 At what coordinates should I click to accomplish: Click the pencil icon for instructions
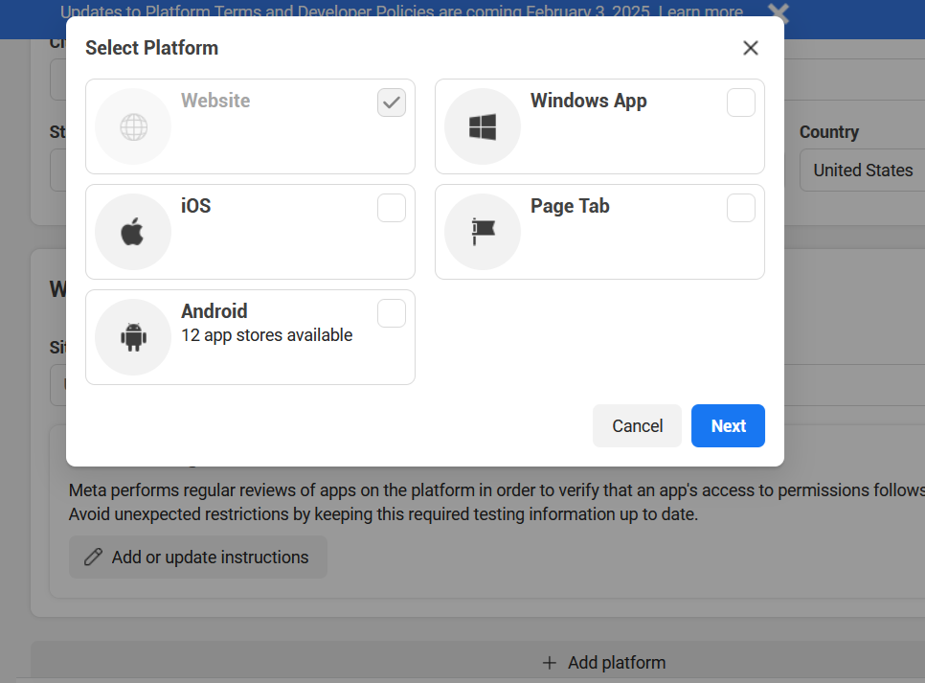click(93, 558)
